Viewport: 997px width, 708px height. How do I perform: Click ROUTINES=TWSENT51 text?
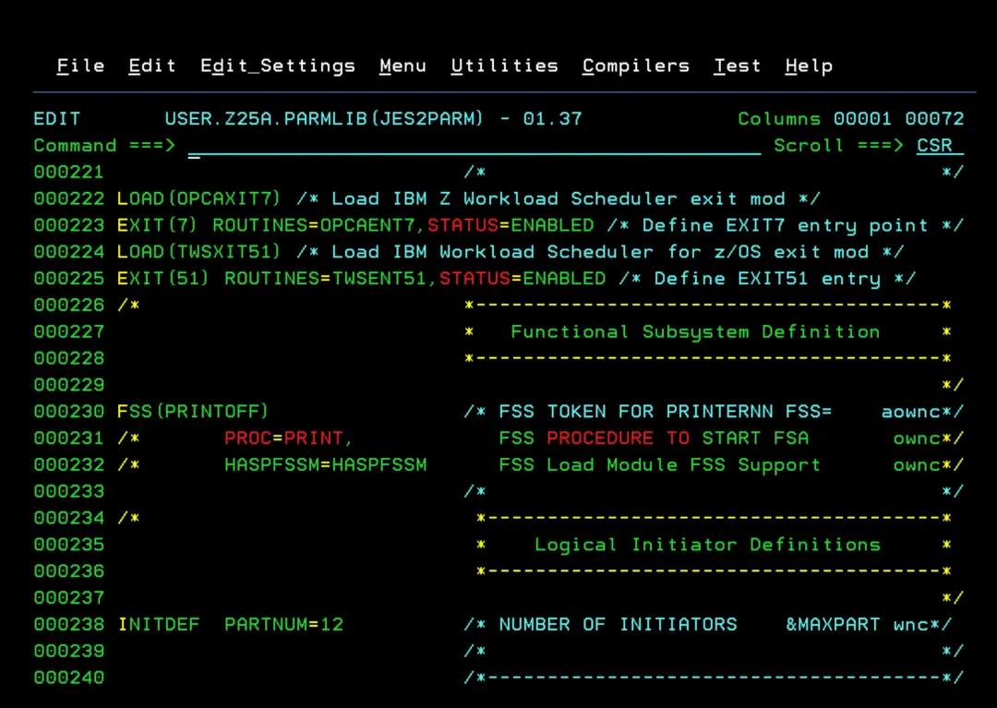[326, 279]
